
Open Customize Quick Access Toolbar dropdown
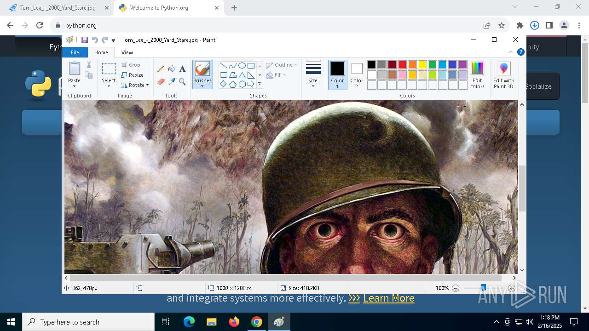[113, 40]
